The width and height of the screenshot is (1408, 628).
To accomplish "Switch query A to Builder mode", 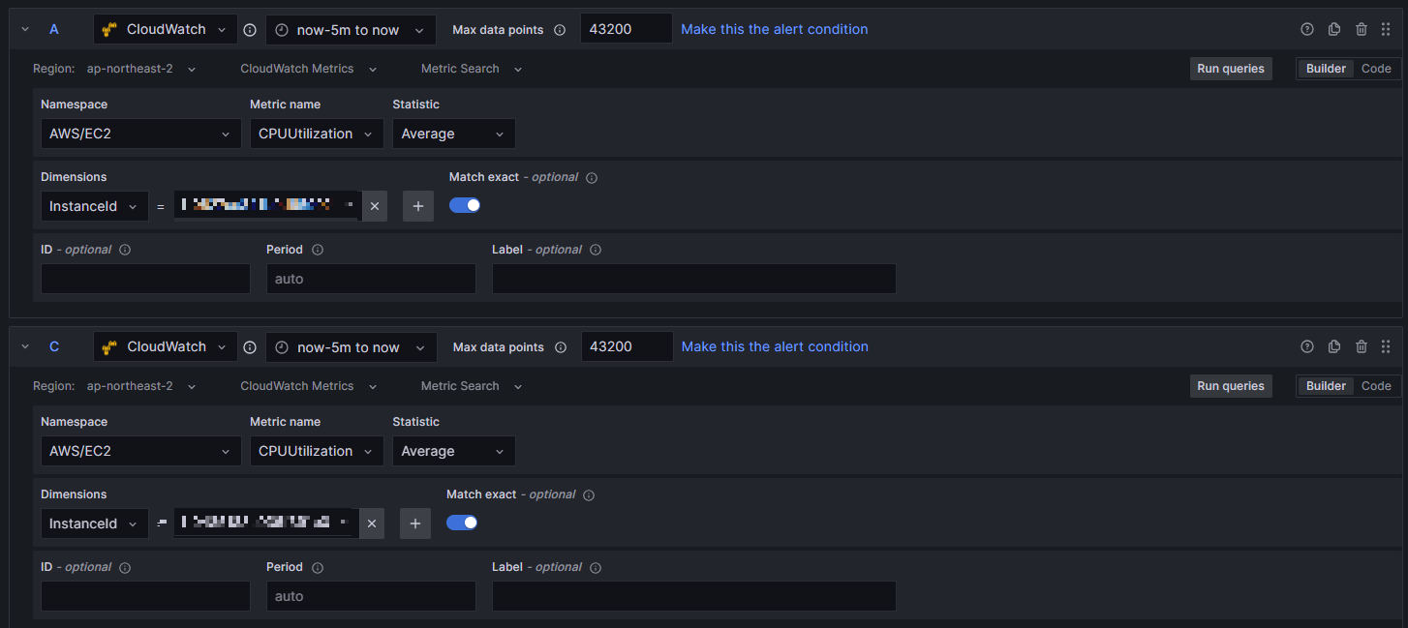I will coord(1326,69).
